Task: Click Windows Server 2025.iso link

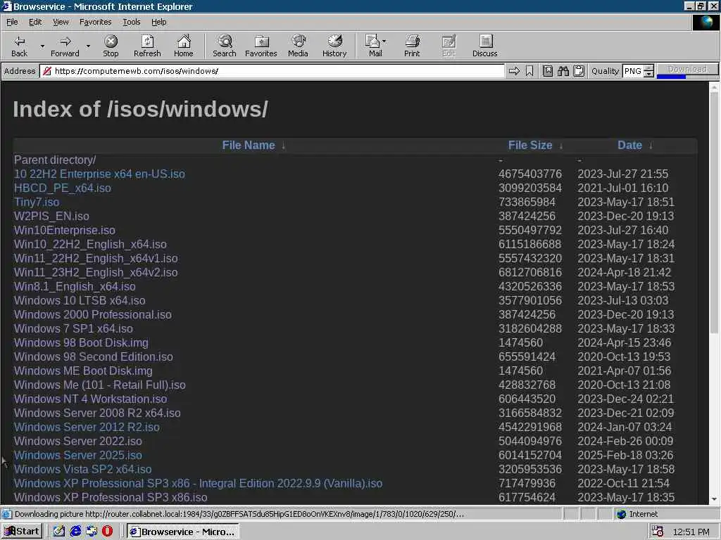Action: click(x=77, y=455)
